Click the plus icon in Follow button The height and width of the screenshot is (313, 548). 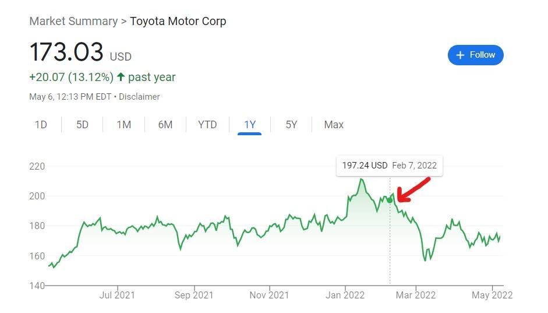point(460,55)
